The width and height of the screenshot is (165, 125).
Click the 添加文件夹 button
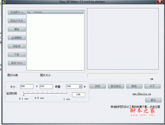[17, 21]
